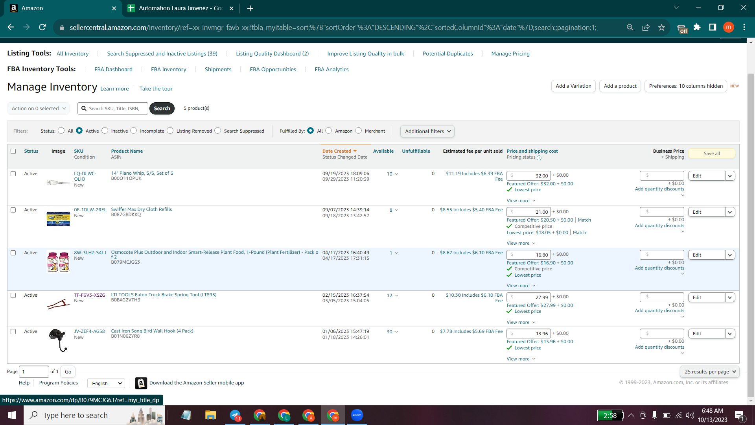The height and width of the screenshot is (425, 755).
Task: Open File Explorer from the taskbar
Action: coord(211,415)
